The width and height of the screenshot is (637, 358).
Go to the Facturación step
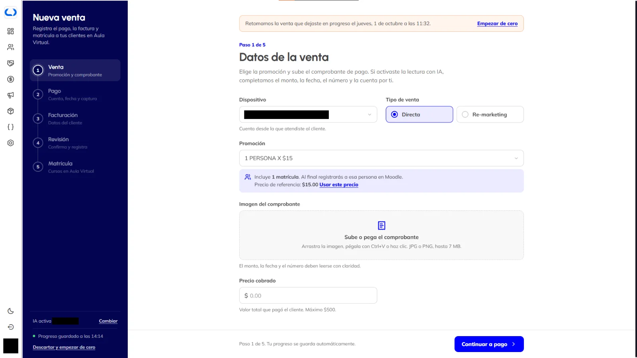pos(75,119)
